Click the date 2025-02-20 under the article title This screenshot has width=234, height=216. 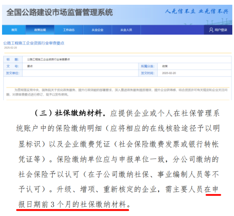[x=11, y=48]
